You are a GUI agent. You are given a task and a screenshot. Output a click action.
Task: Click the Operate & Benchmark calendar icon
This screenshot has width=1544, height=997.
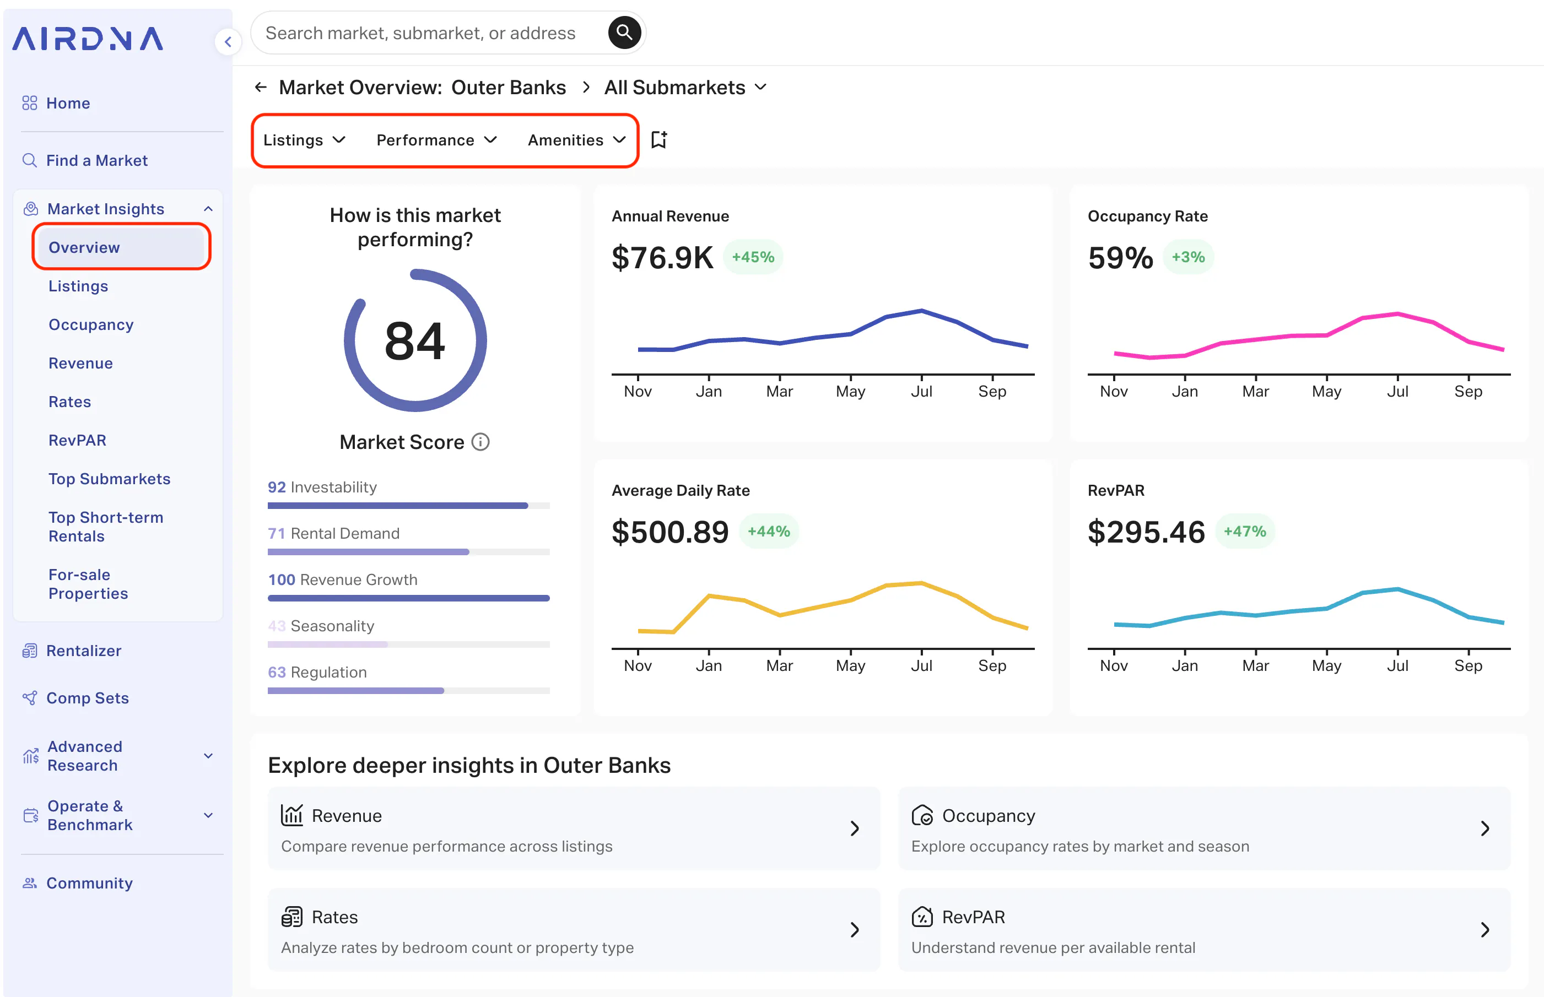(x=30, y=815)
